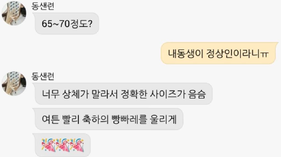Tap the middle party popper emoji
Viewport: 281px width, 157px height.
click(63, 145)
